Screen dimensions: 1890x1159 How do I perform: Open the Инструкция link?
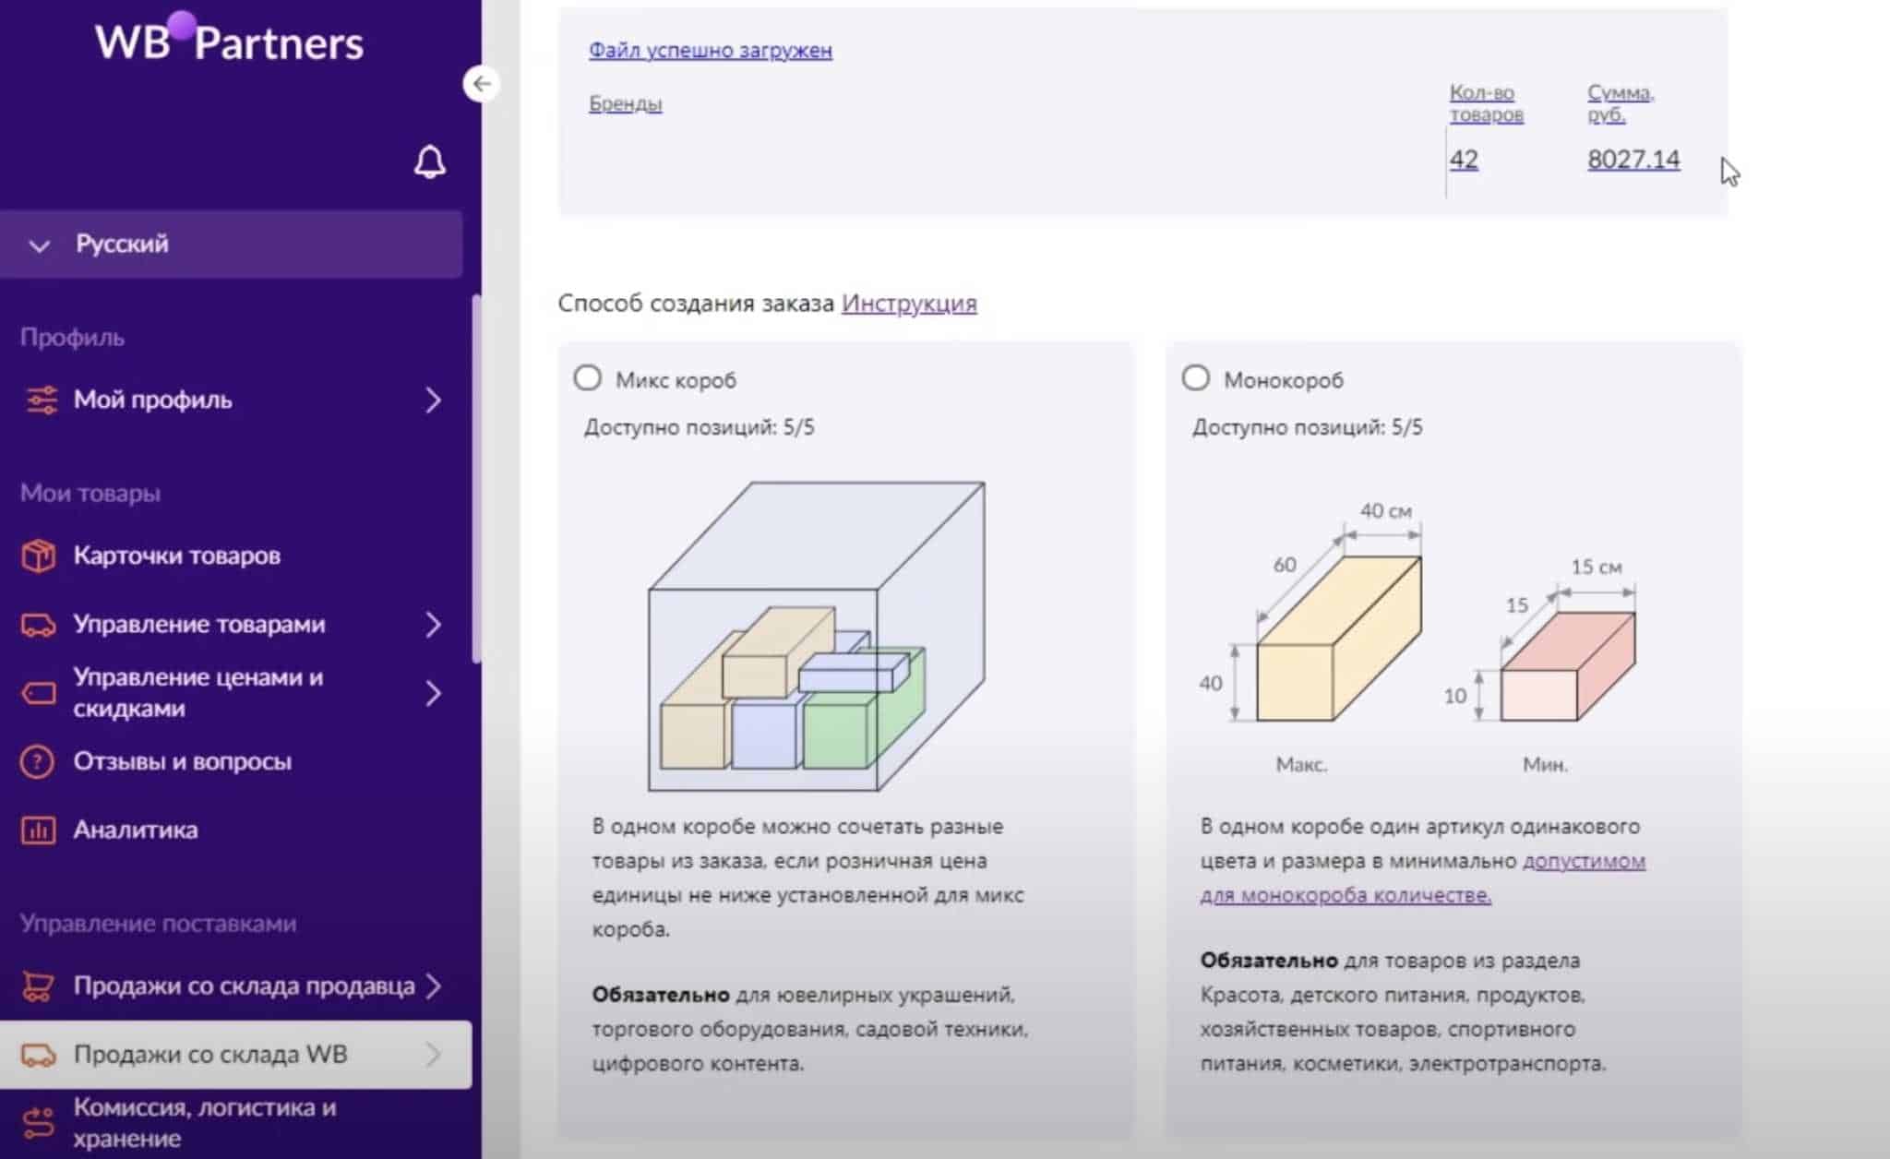(x=909, y=303)
